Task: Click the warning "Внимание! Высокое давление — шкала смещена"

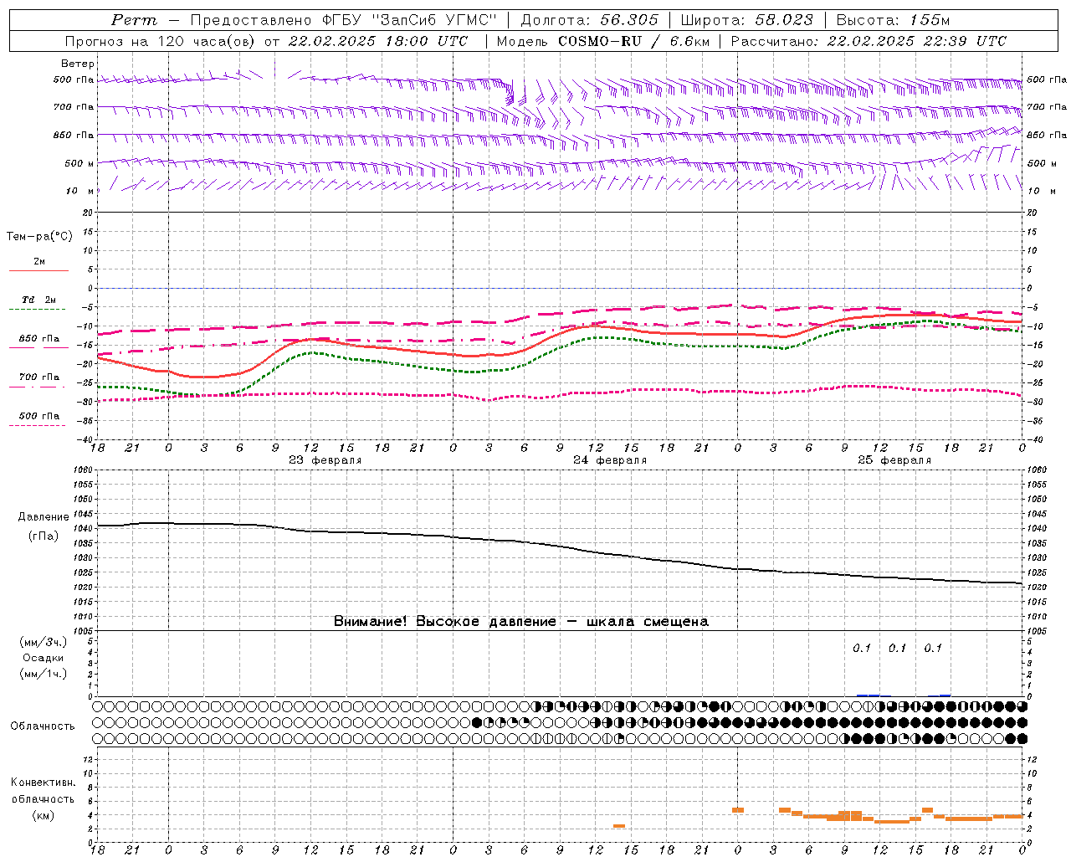Action: click(x=521, y=622)
